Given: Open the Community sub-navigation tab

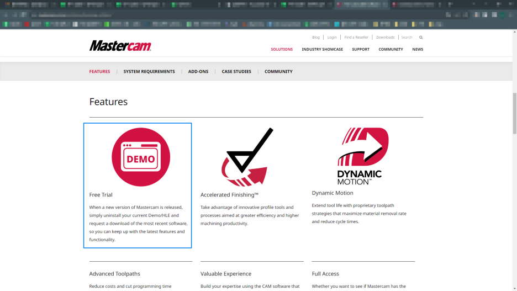Looking at the screenshot, I should (278, 71).
